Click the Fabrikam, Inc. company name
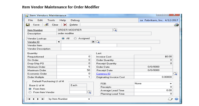This screenshot has height=106, width=199. point(154,20)
